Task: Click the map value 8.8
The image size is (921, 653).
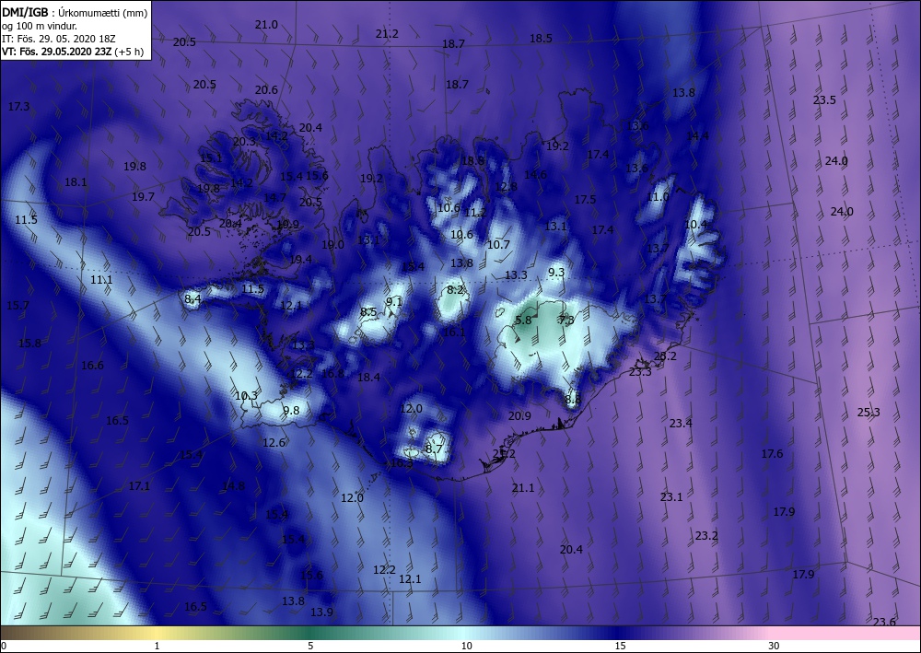Action: coord(573,400)
